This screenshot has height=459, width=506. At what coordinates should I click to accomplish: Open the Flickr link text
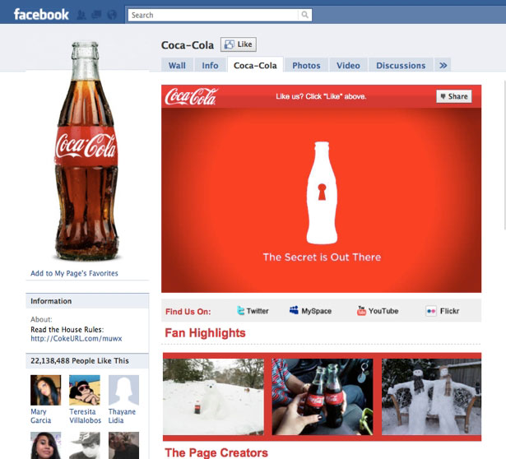point(449,311)
